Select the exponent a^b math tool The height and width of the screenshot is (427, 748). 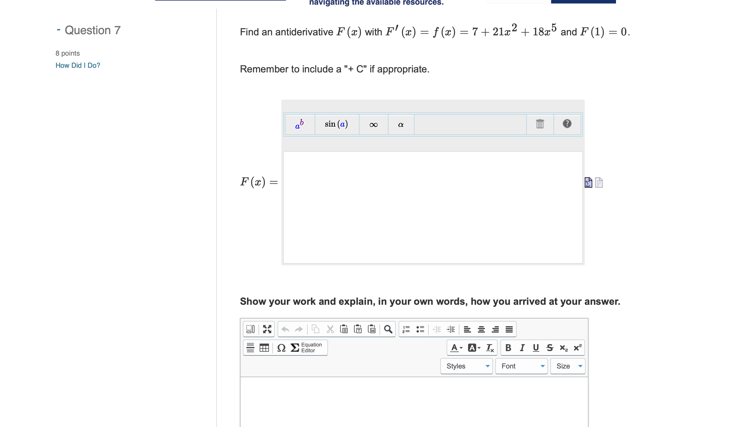pos(299,124)
